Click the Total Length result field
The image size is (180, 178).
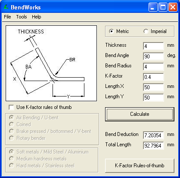(x=153, y=145)
